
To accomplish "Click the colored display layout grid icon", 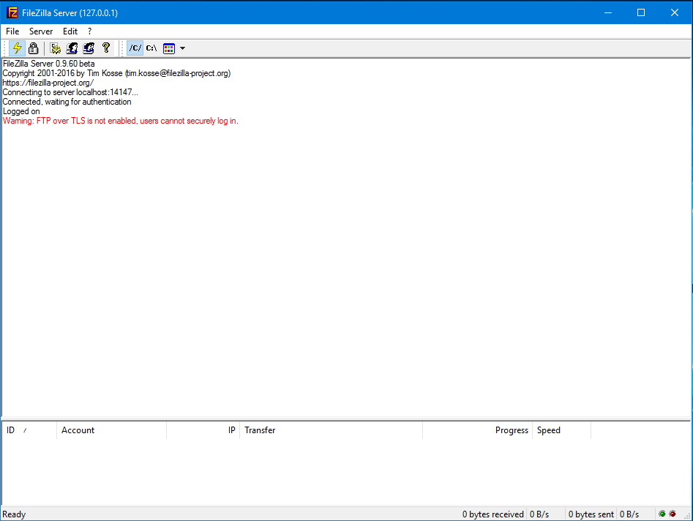I will pyautogui.click(x=168, y=48).
